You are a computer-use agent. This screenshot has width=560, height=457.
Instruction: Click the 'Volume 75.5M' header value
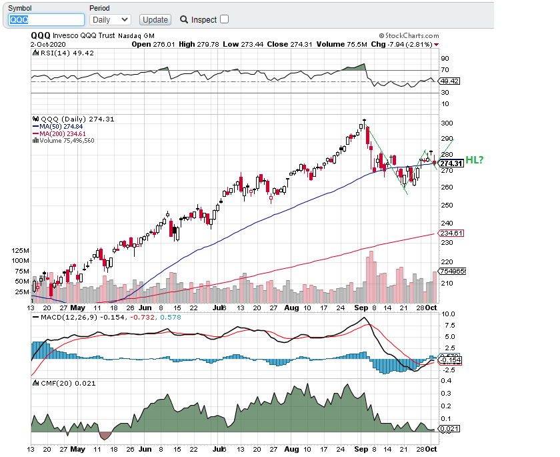click(x=342, y=44)
